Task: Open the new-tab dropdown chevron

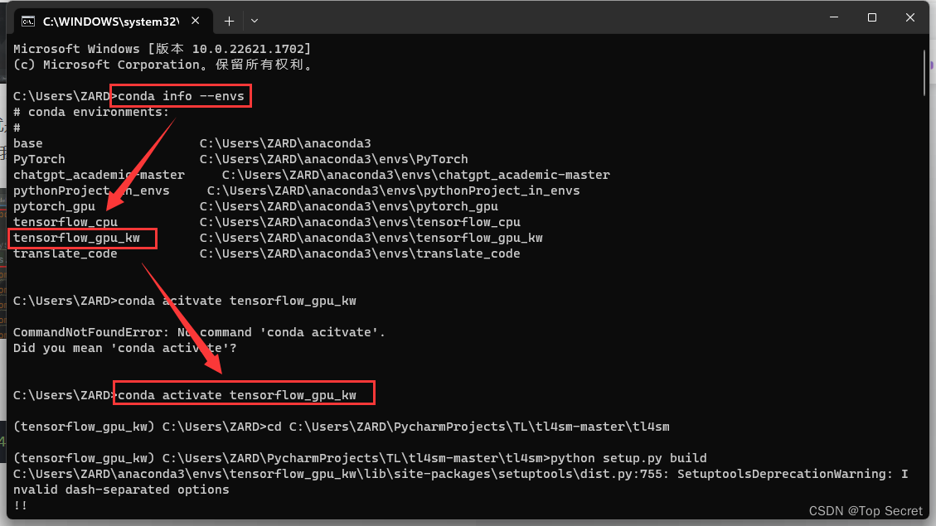Action: pyautogui.click(x=255, y=20)
